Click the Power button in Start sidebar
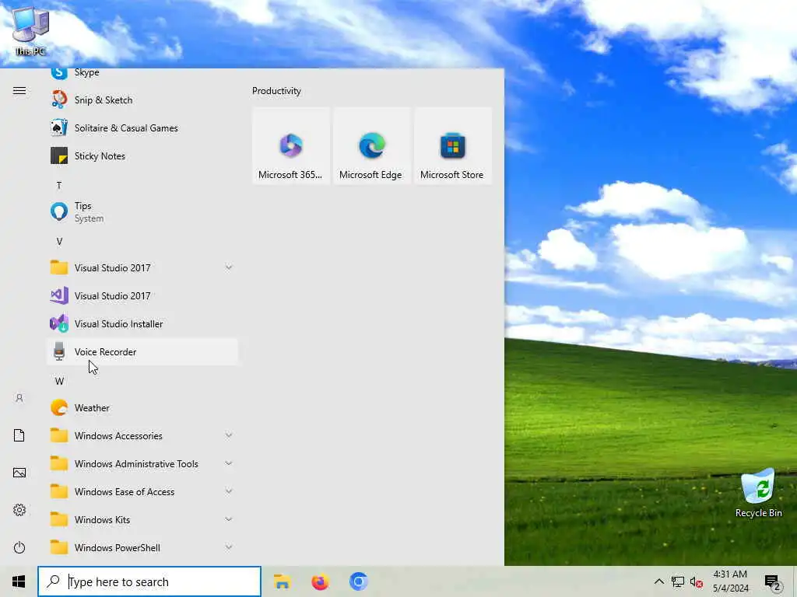 19,547
